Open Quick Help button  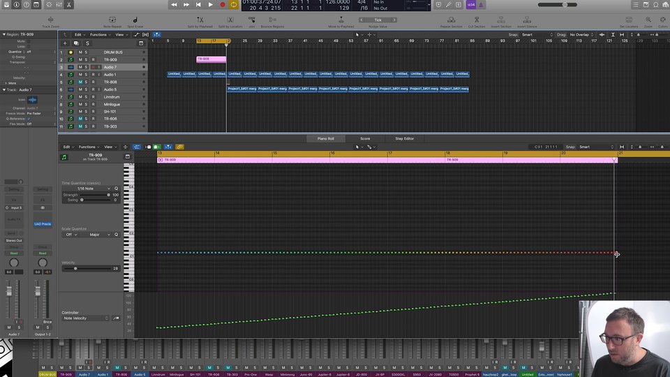27,5
